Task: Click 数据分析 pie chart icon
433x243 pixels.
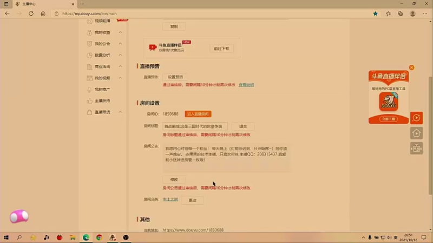Action: click(x=89, y=55)
